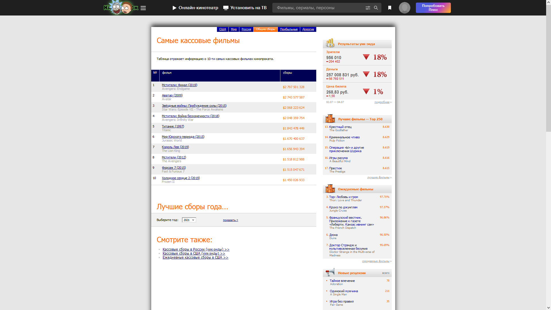Open bookmarks via the bookmark icon
551x310 pixels.
pyautogui.click(x=389, y=8)
